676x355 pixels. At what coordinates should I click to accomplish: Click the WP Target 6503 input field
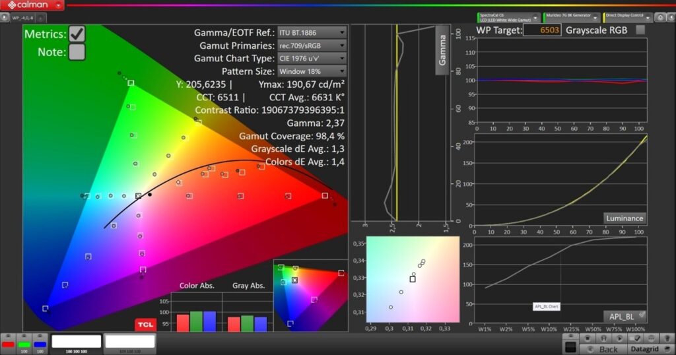tap(543, 30)
